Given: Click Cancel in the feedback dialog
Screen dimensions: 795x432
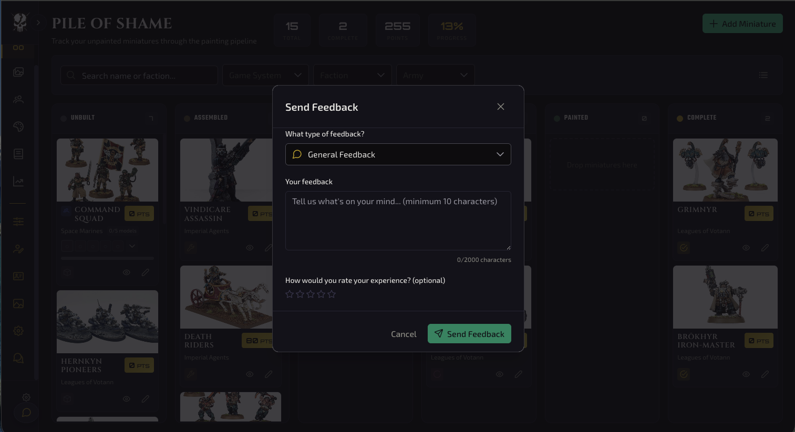Looking at the screenshot, I should 404,333.
